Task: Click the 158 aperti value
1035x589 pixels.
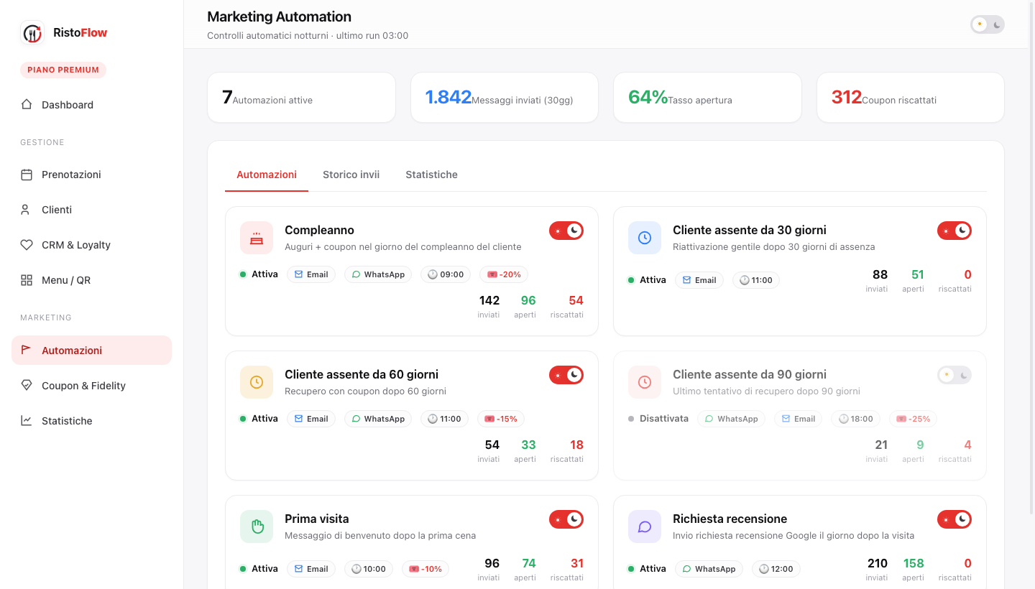Action: [x=914, y=563]
